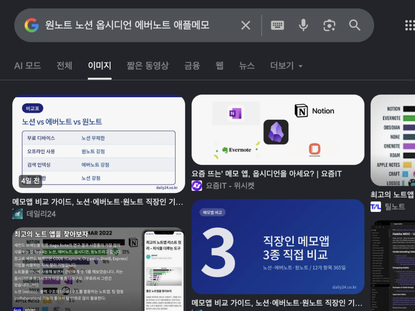Image resolution: width=415 pixels, height=311 pixels.
Task: Click the magnifier search button
Action: point(355,26)
